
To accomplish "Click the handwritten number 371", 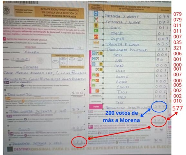I will tap(78, 109).
